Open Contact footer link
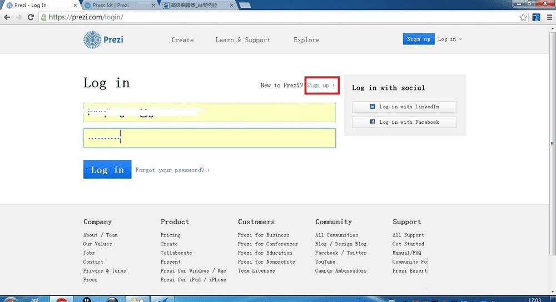This screenshot has height=302, width=556. point(93,261)
